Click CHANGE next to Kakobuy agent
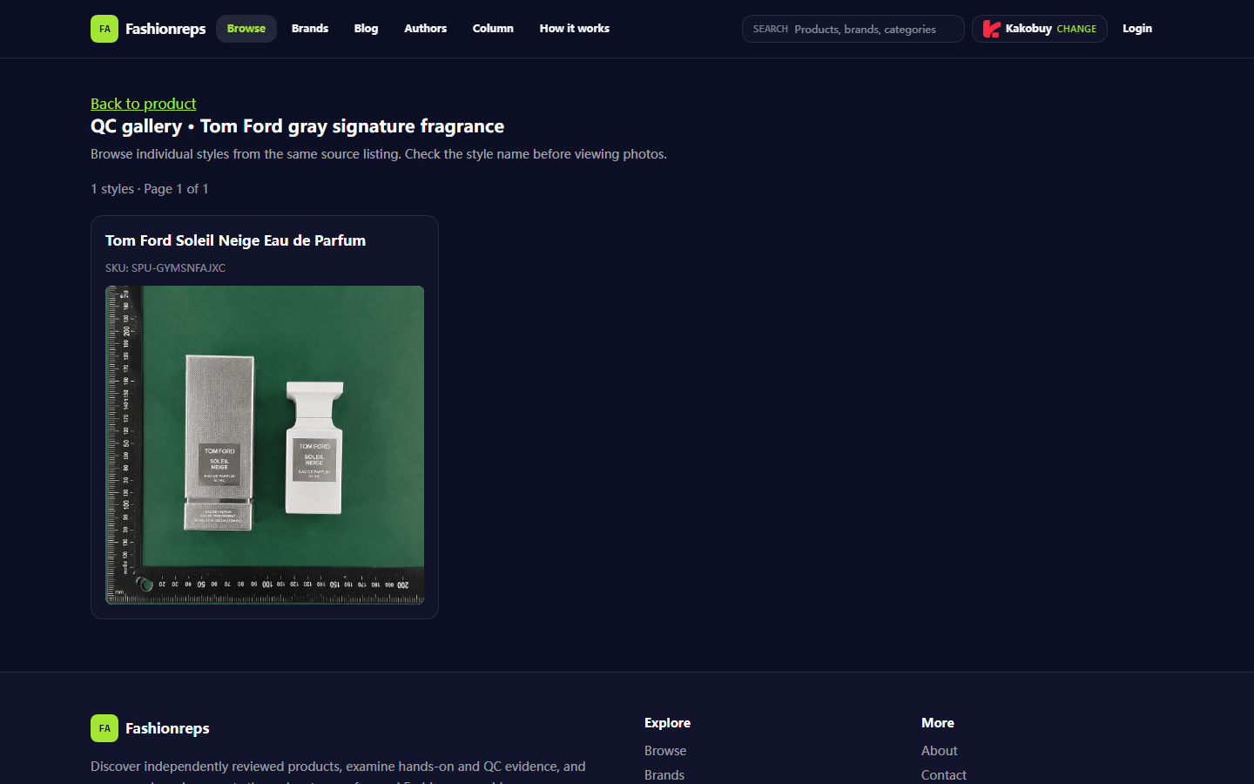The width and height of the screenshot is (1254, 784). click(x=1076, y=29)
